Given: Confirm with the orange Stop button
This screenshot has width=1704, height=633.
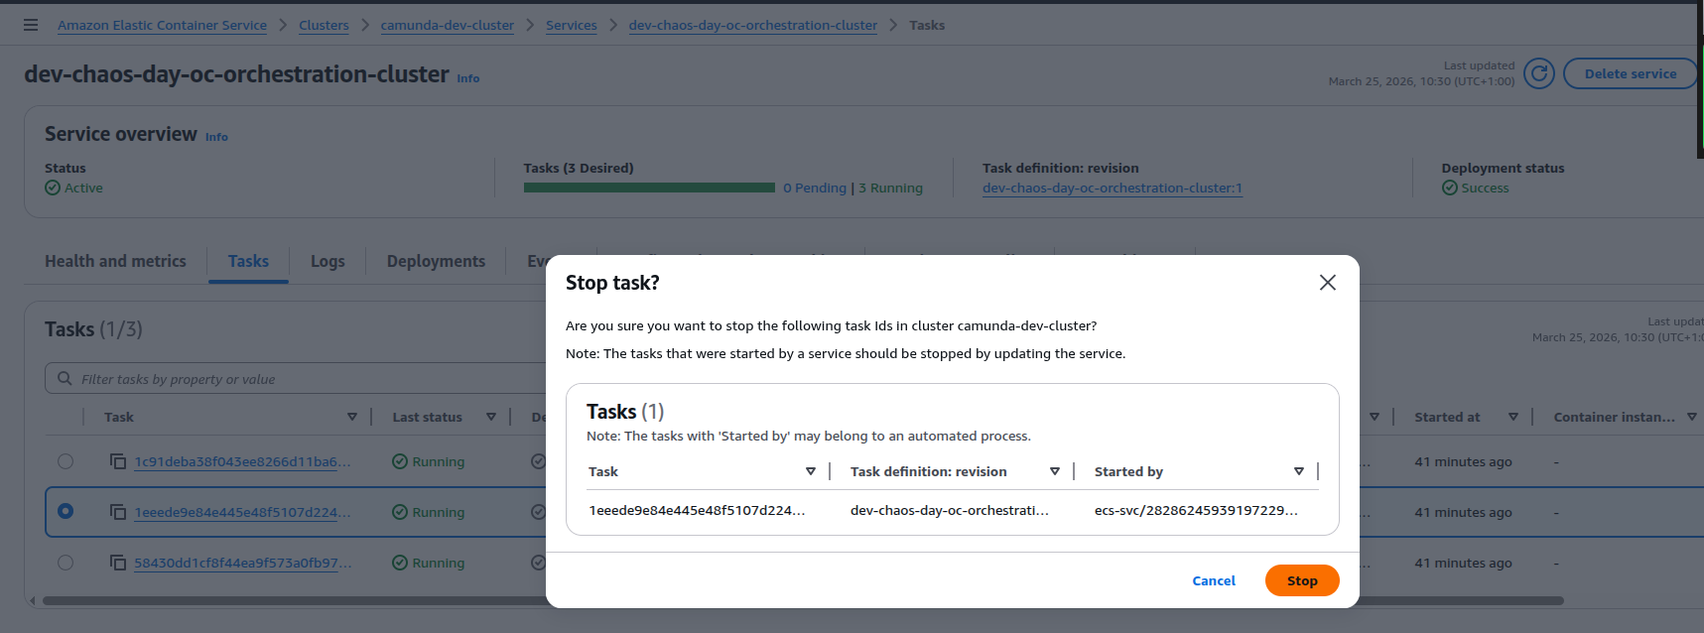Looking at the screenshot, I should pos(1302,580).
